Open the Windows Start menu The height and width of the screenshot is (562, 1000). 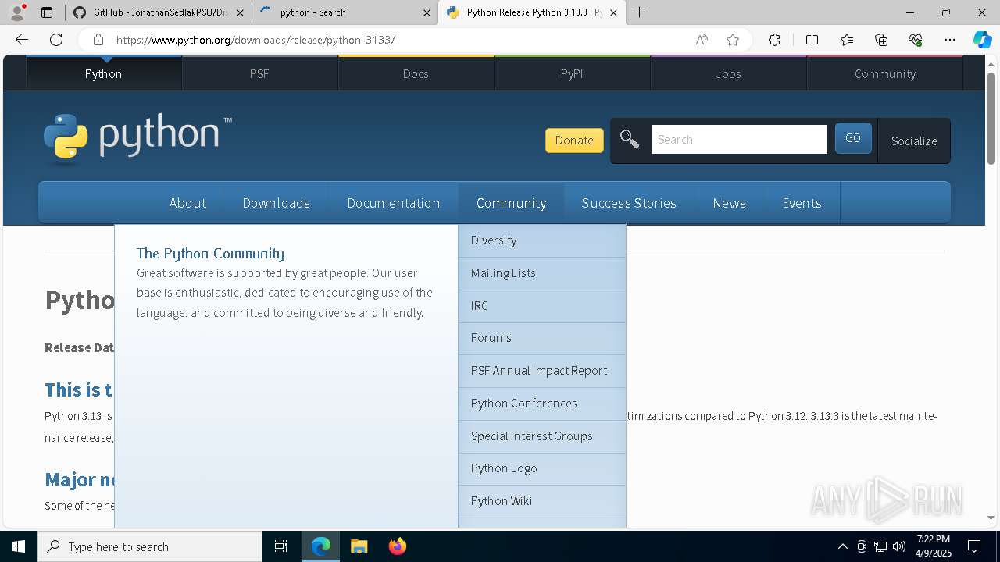click(19, 546)
